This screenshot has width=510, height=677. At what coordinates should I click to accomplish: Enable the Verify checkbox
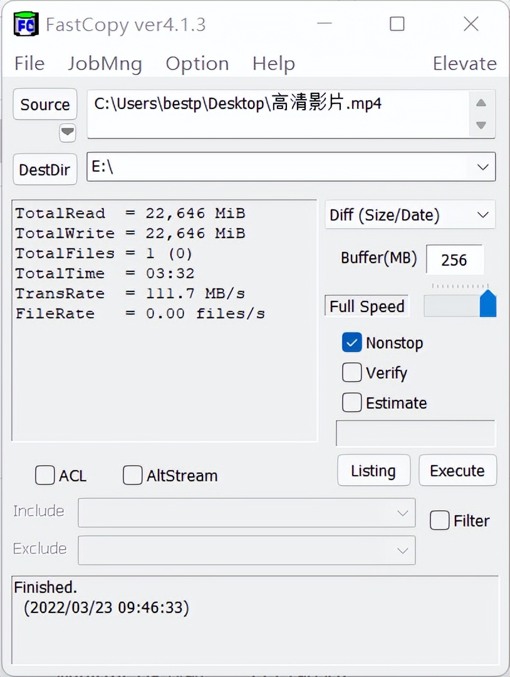coord(351,372)
